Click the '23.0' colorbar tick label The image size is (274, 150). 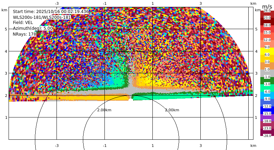click(x=267, y=18)
